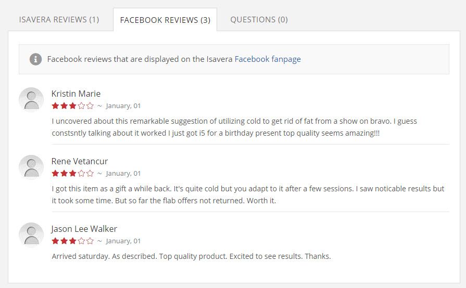This screenshot has height=288, width=466.
Task: Click the date on Jason Lee Walker's review
Action: [123, 241]
